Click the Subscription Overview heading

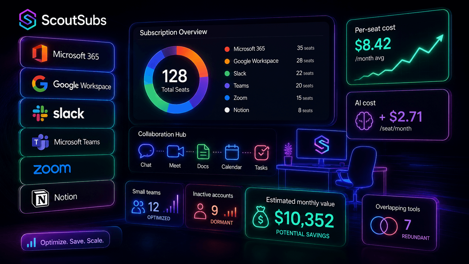[x=173, y=32]
